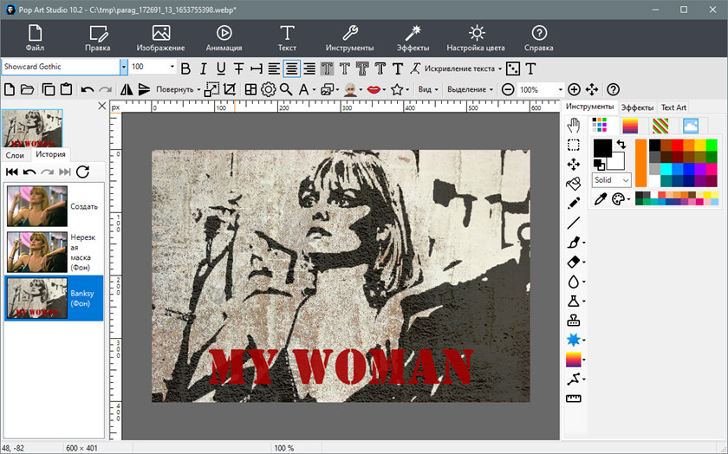Select the Line drawing tool

tap(574, 223)
